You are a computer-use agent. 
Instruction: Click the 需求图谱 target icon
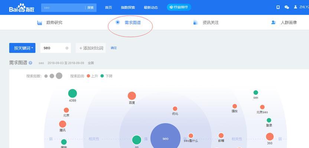(x=118, y=22)
